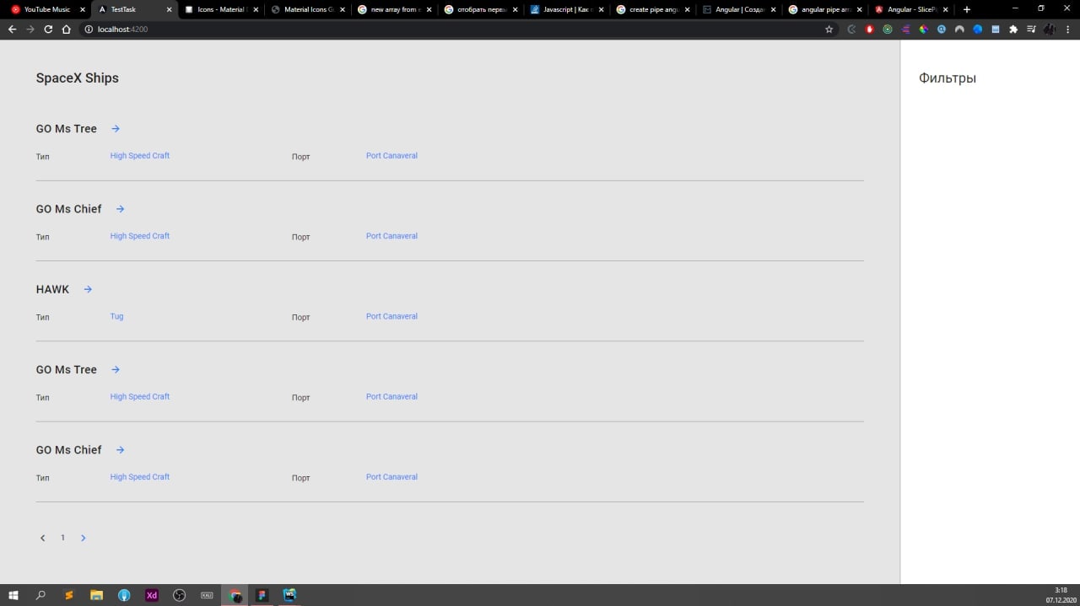Close the YouTube Music tab
Screen dimensions: 1080x606
(82, 9)
